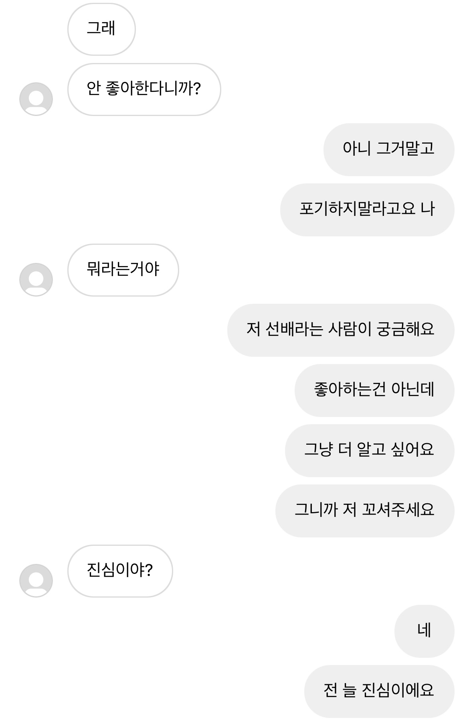Click the first gray sent bubble

click(x=388, y=149)
